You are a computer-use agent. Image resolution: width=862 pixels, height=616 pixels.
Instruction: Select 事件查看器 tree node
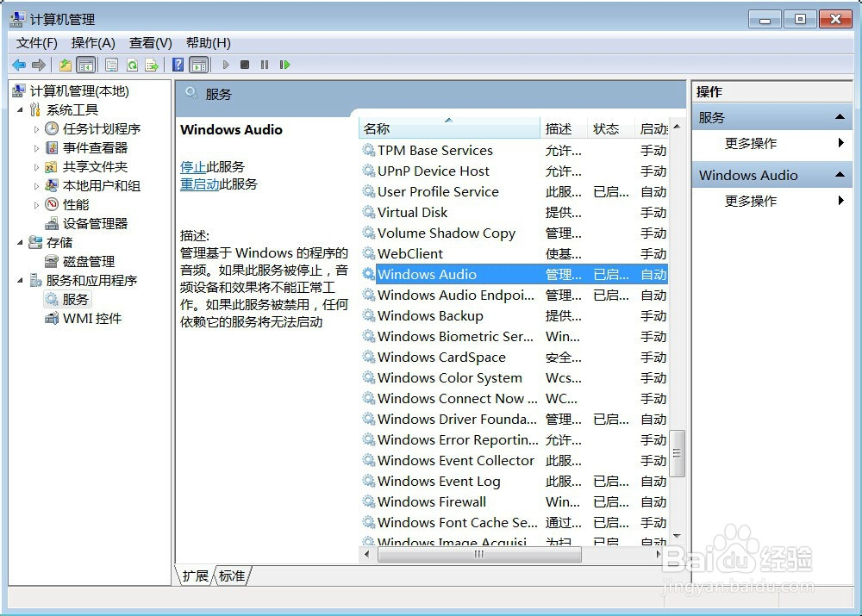95,148
